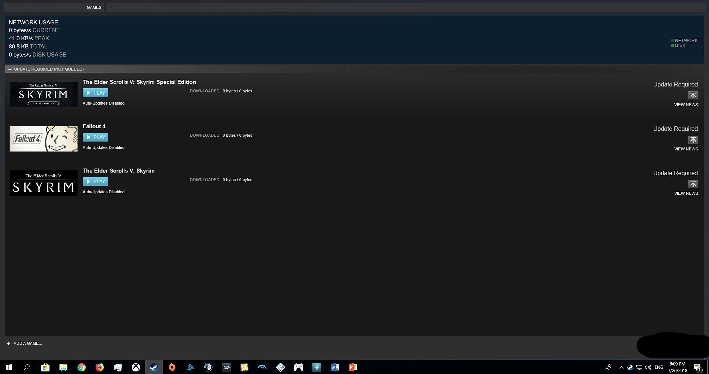This screenshot has width=709, height=374.
Task: Play The Elder Scrolls V: Skyrim (original)
Action: (x=95, y=181)
